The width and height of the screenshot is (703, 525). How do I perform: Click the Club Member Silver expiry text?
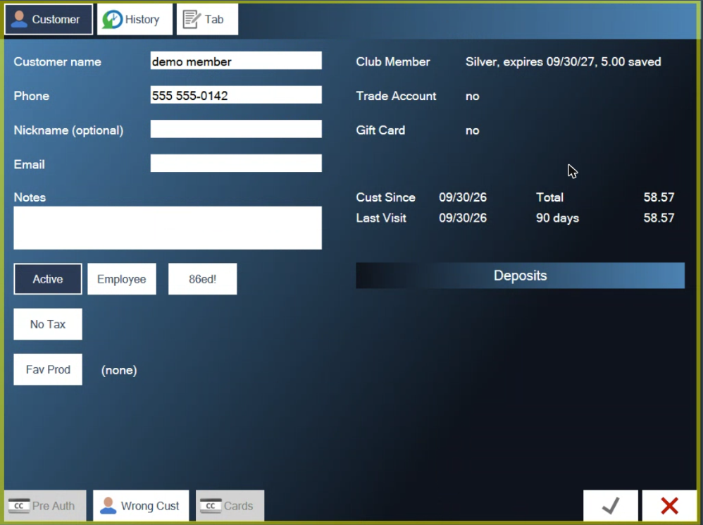click(x=563, y=62)
